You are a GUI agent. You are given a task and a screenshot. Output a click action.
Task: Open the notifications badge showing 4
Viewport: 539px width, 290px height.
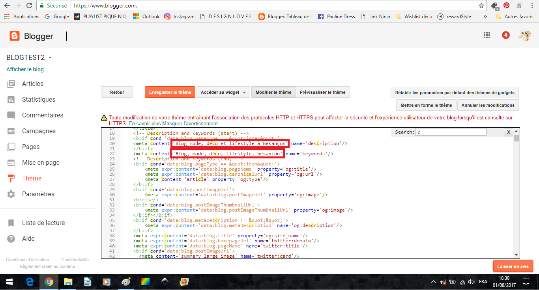pos(505,35)
